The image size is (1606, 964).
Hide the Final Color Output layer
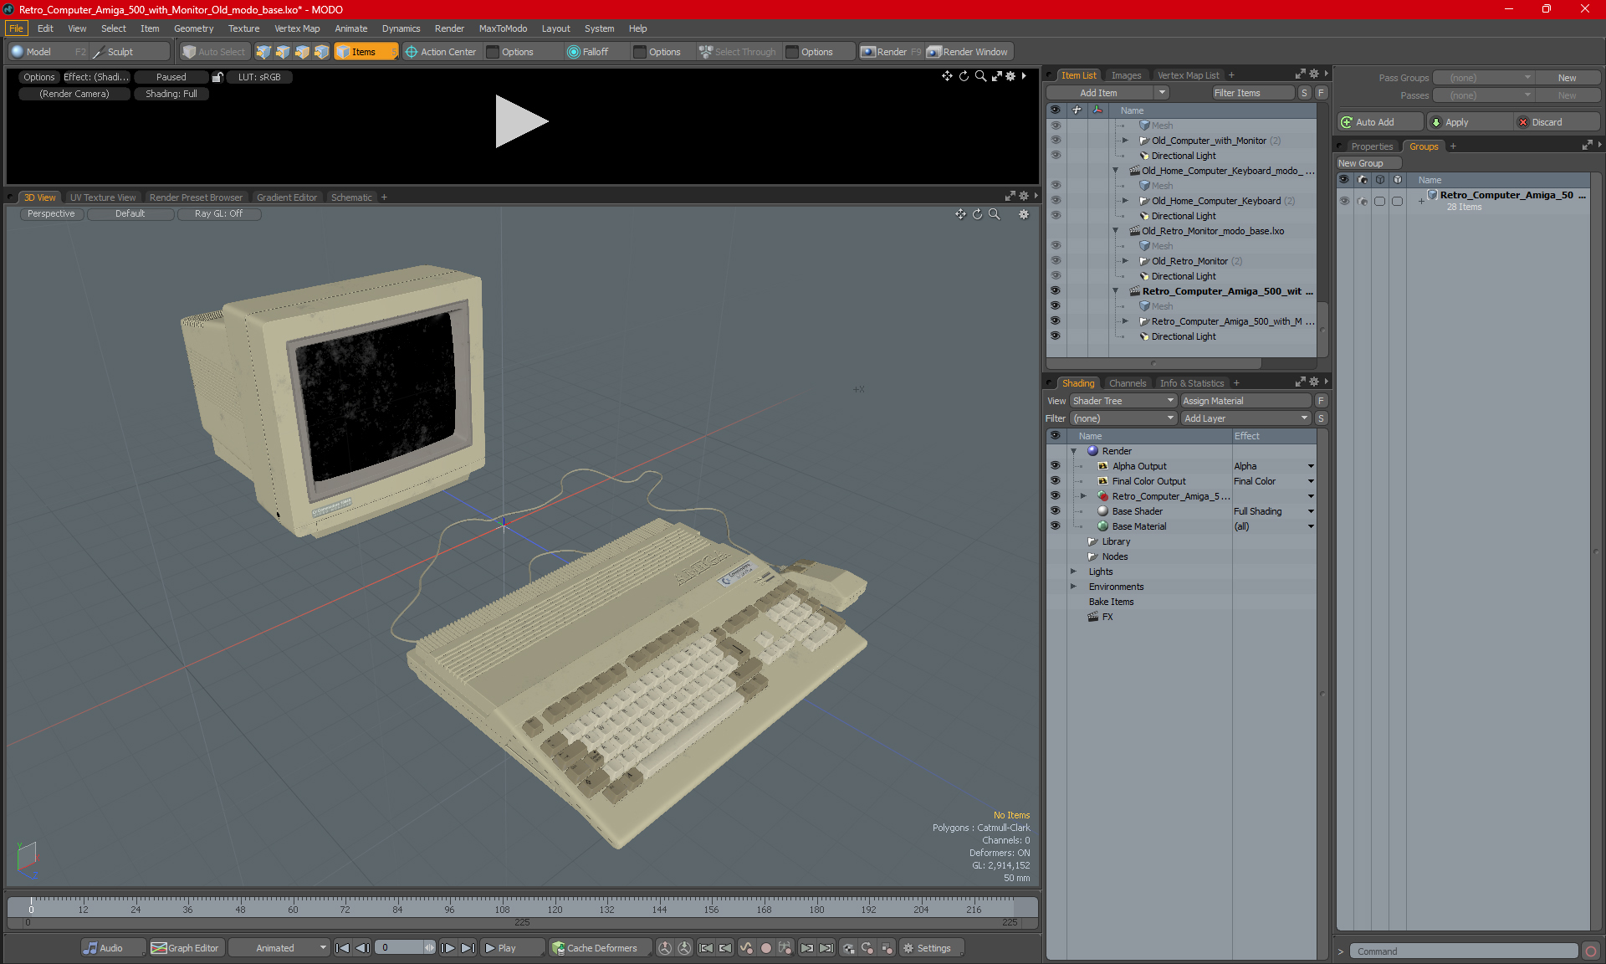point(1055,481)
